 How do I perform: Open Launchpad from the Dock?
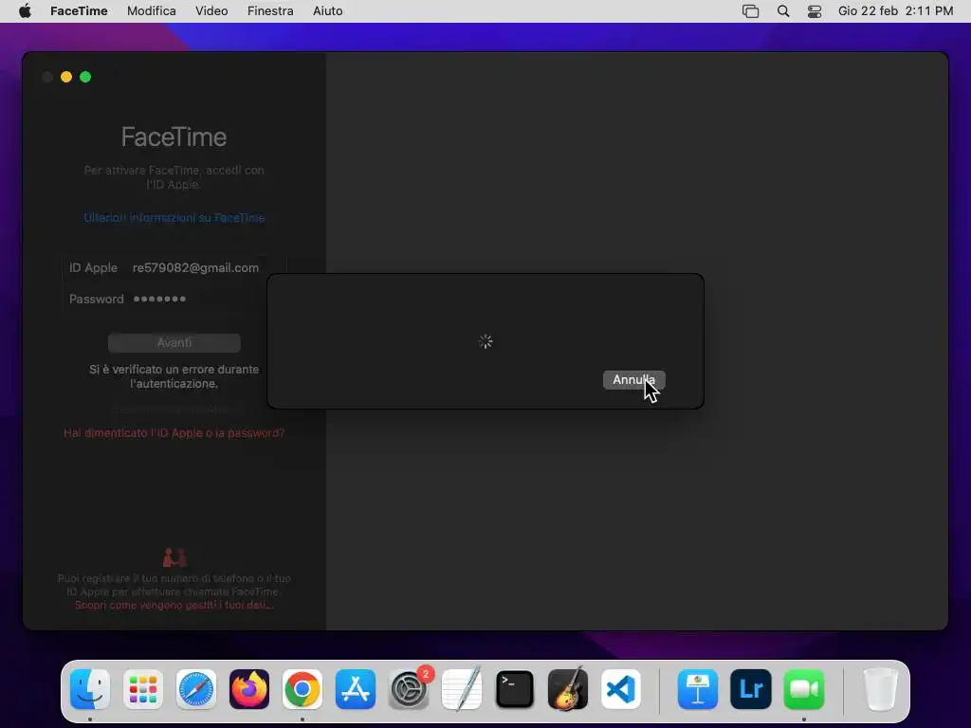(143, 689)
